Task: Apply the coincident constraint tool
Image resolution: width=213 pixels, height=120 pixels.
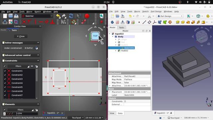Action: tap(24, 22)
